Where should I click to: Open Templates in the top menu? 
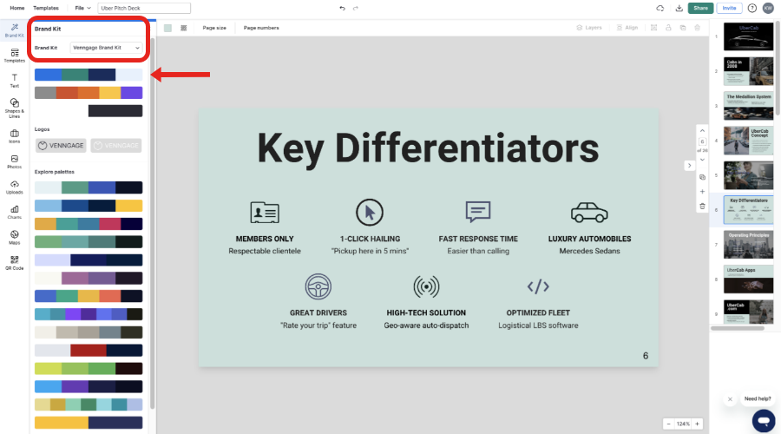pyautogui.click(x=46, y=8)
